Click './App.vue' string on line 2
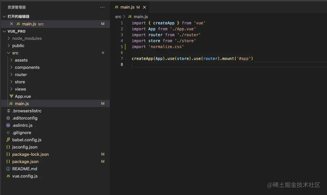 click(x=183, y=29)
